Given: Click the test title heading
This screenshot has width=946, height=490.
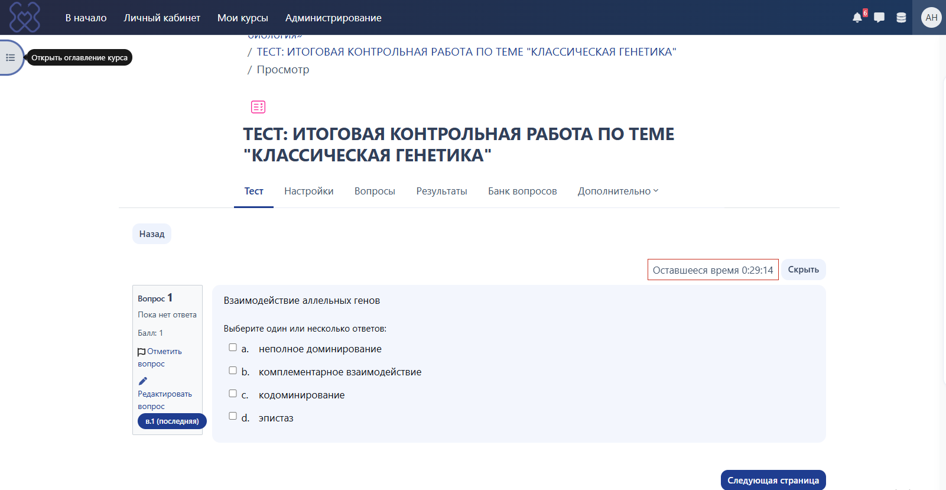Looking at the screenshot, I should pos(459,144).
